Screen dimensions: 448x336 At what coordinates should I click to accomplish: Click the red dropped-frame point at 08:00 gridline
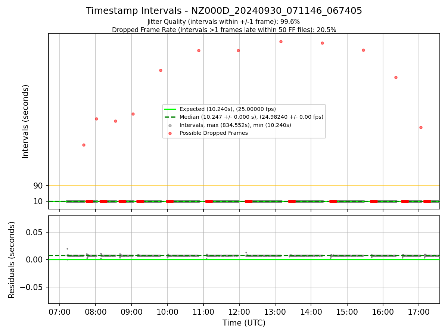pos(96,119)
